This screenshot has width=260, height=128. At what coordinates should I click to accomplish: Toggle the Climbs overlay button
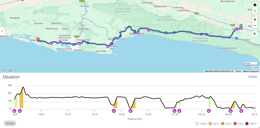[x=10, y=123]
